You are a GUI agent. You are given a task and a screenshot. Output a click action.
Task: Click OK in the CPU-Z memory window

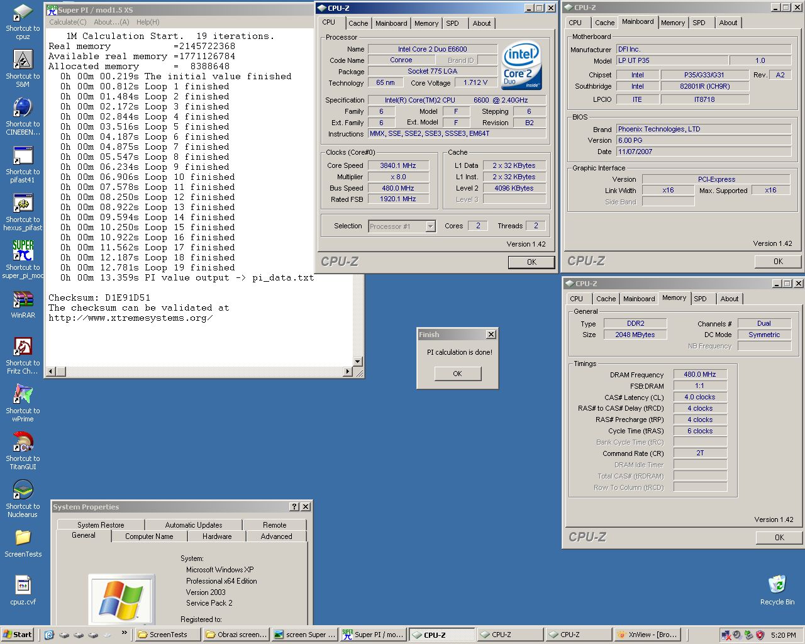779,538
